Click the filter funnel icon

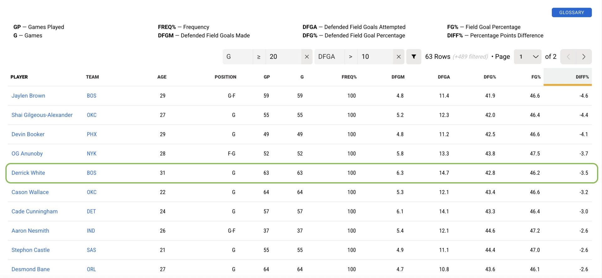pyautogui.click(x=414, y=57)
